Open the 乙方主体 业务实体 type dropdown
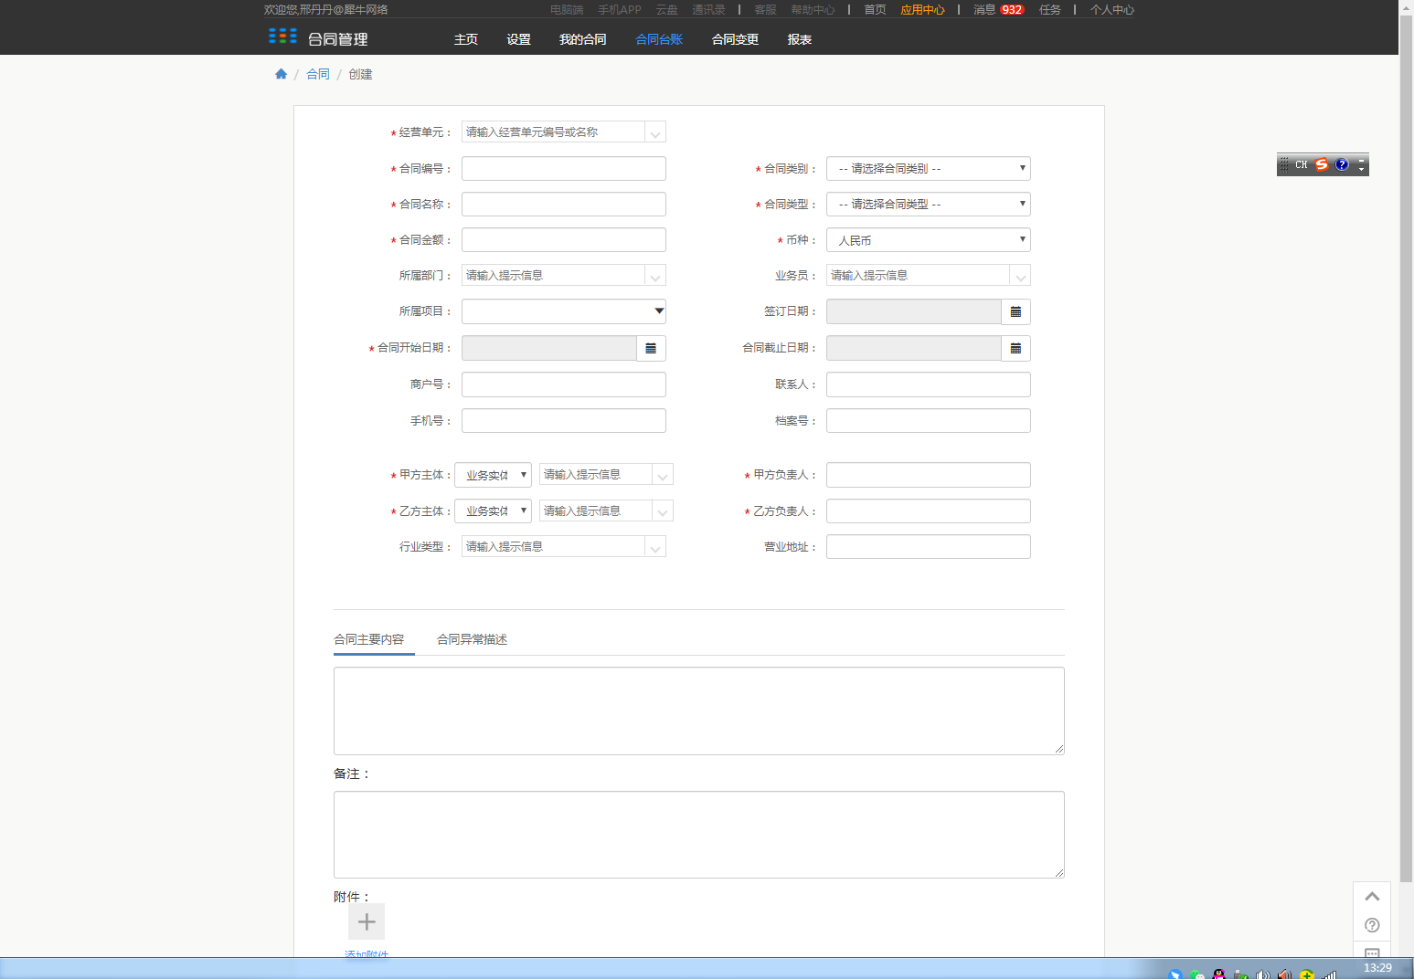Image resolution: width=1414 pixels, height=979 pixels. [493, 511]
